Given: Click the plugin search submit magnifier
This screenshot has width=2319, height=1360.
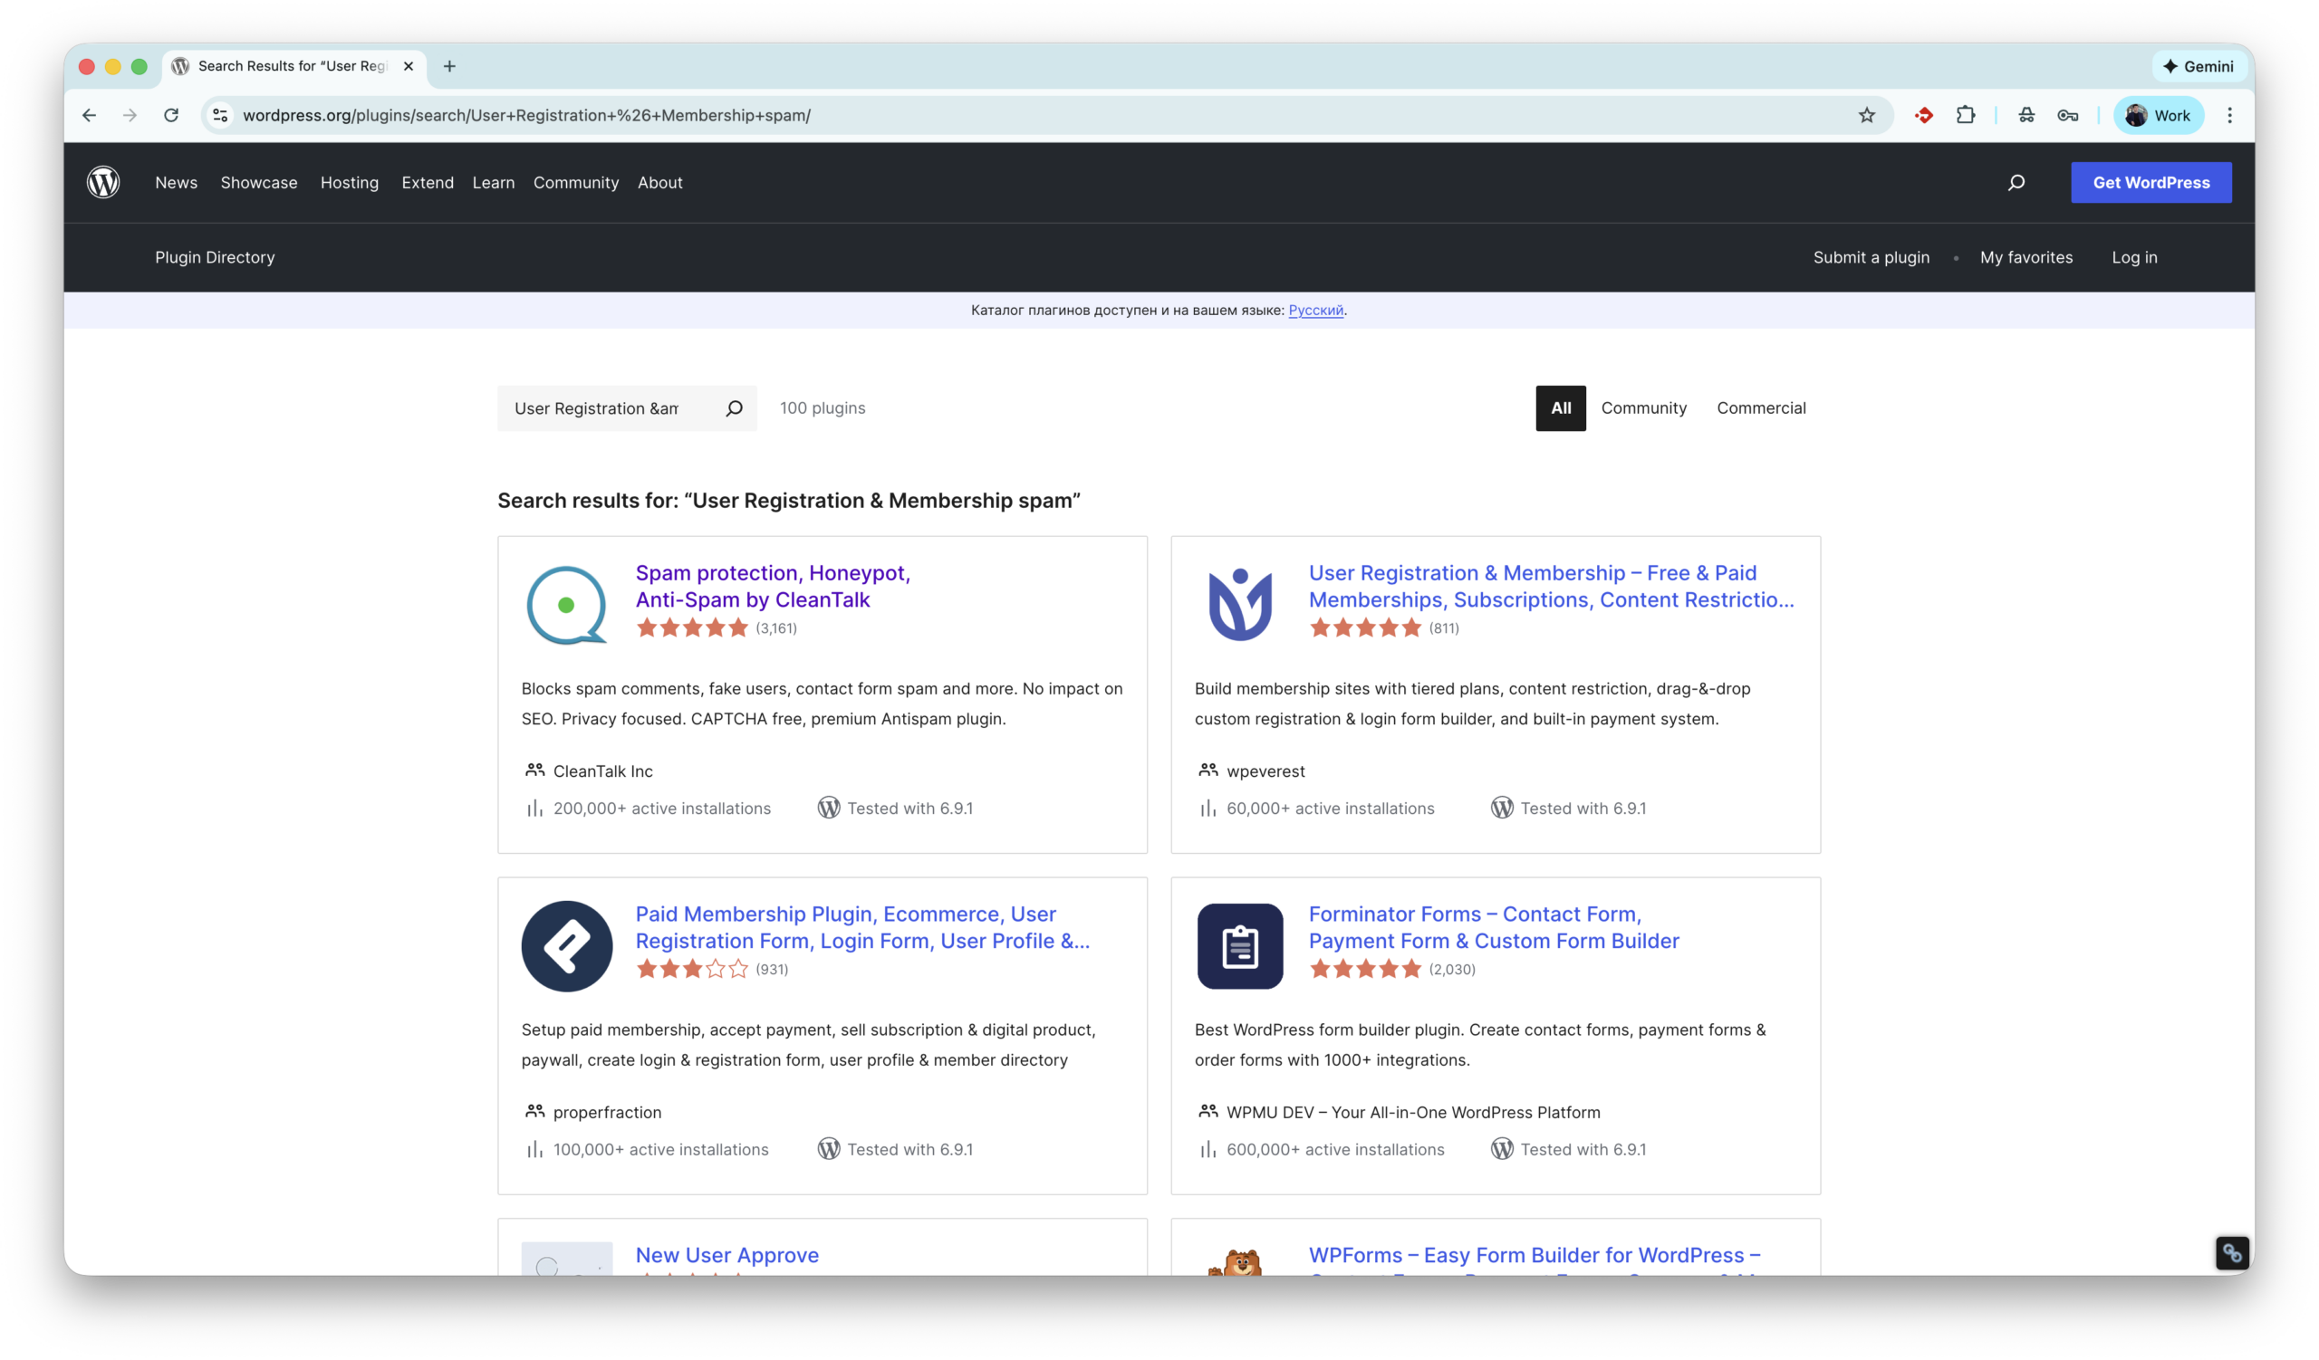Looking at the screenshot, I should coord(734,408).
